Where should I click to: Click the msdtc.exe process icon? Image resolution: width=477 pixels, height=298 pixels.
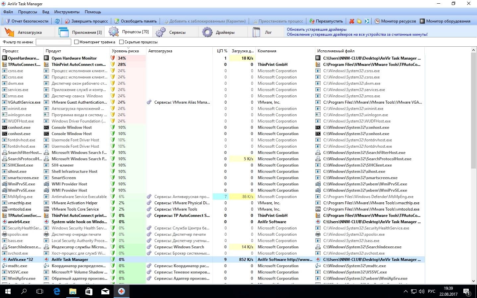point(5,266)
